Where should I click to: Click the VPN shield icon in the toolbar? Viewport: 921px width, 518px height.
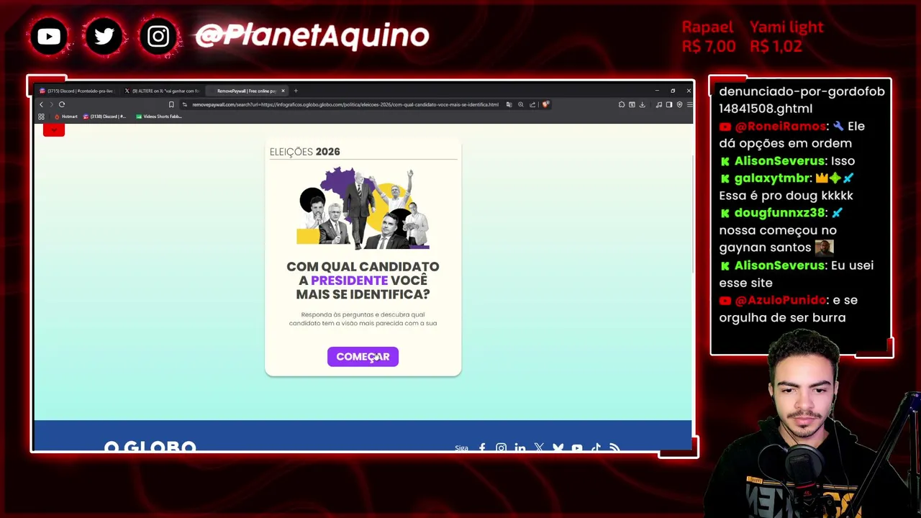pos(679,104)
